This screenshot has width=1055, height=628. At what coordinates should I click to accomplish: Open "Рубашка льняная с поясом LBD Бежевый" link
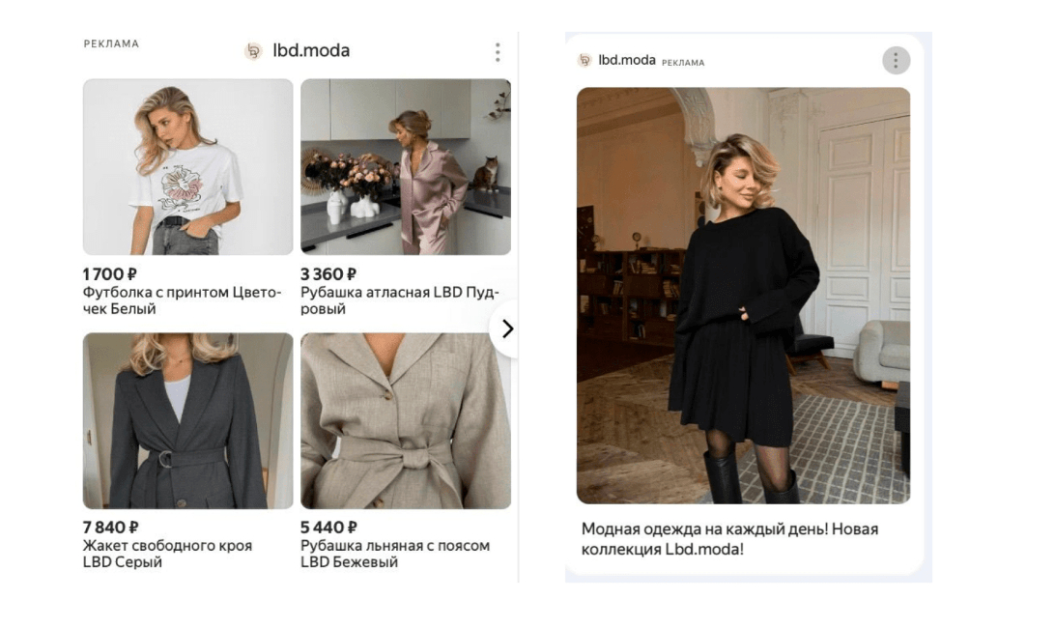pyautogui.click(x=394, y=554)
